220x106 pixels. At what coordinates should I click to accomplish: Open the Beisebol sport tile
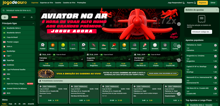pyautogui.click(x=155, y=46)
